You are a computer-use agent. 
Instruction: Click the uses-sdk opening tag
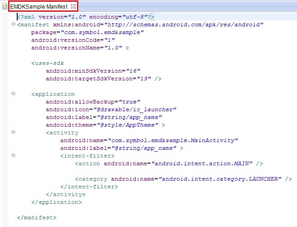[48, 63]
